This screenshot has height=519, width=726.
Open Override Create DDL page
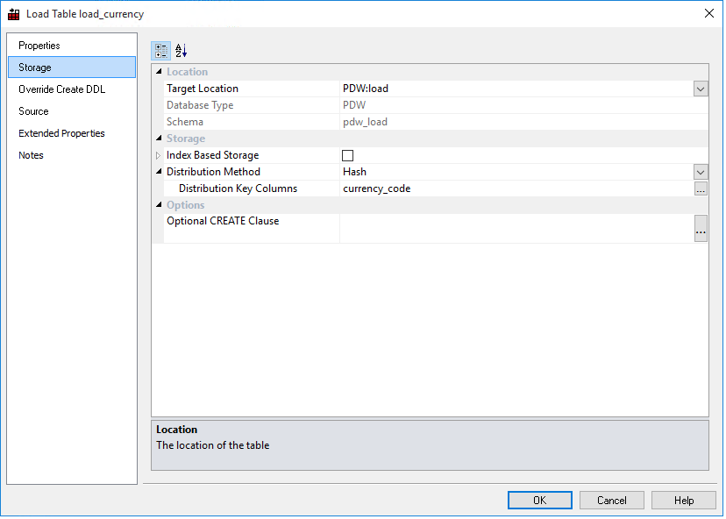pyautogui.click(x=61, y=89)
